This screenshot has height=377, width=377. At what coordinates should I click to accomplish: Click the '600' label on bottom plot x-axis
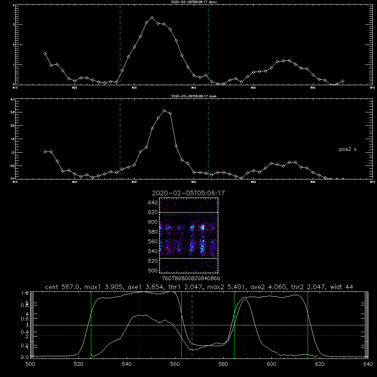coord(271,364)
